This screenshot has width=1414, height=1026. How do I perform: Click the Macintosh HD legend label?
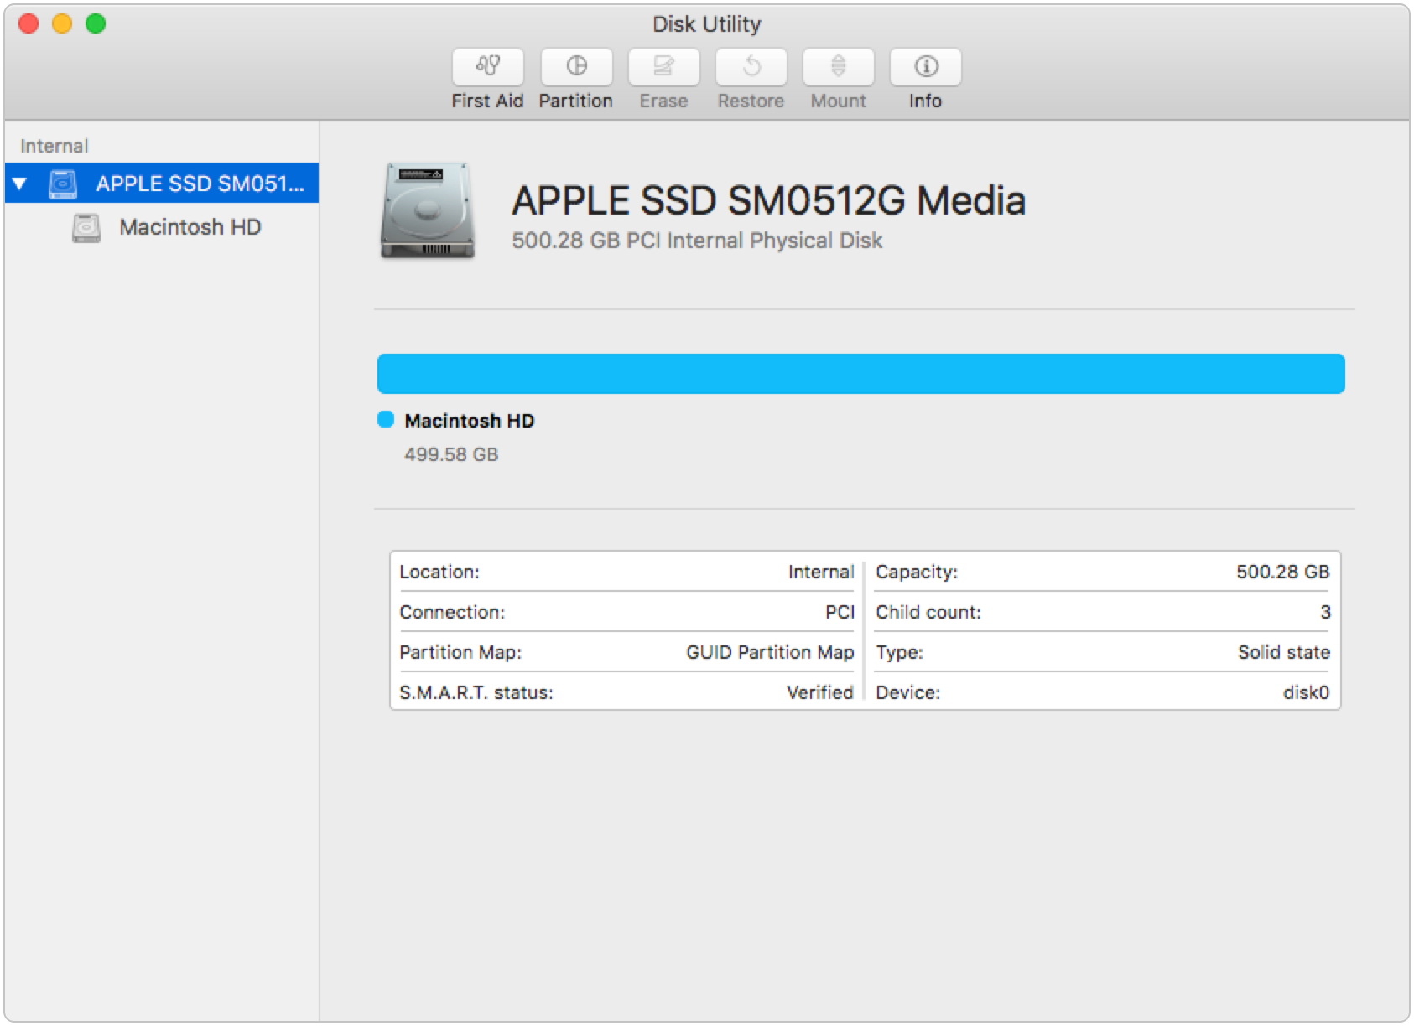click(470, 421)
